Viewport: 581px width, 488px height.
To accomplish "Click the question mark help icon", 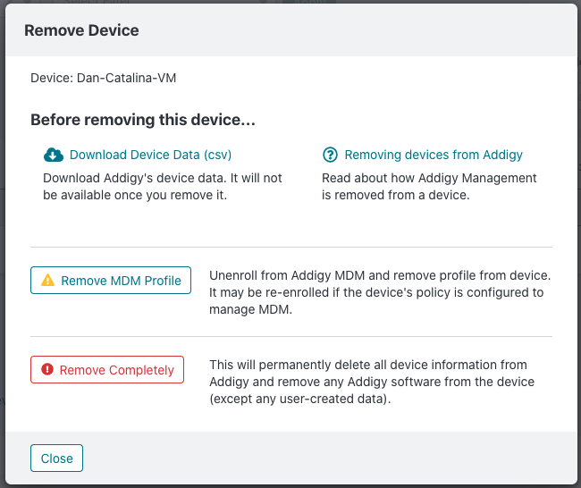I will (330, 155).
